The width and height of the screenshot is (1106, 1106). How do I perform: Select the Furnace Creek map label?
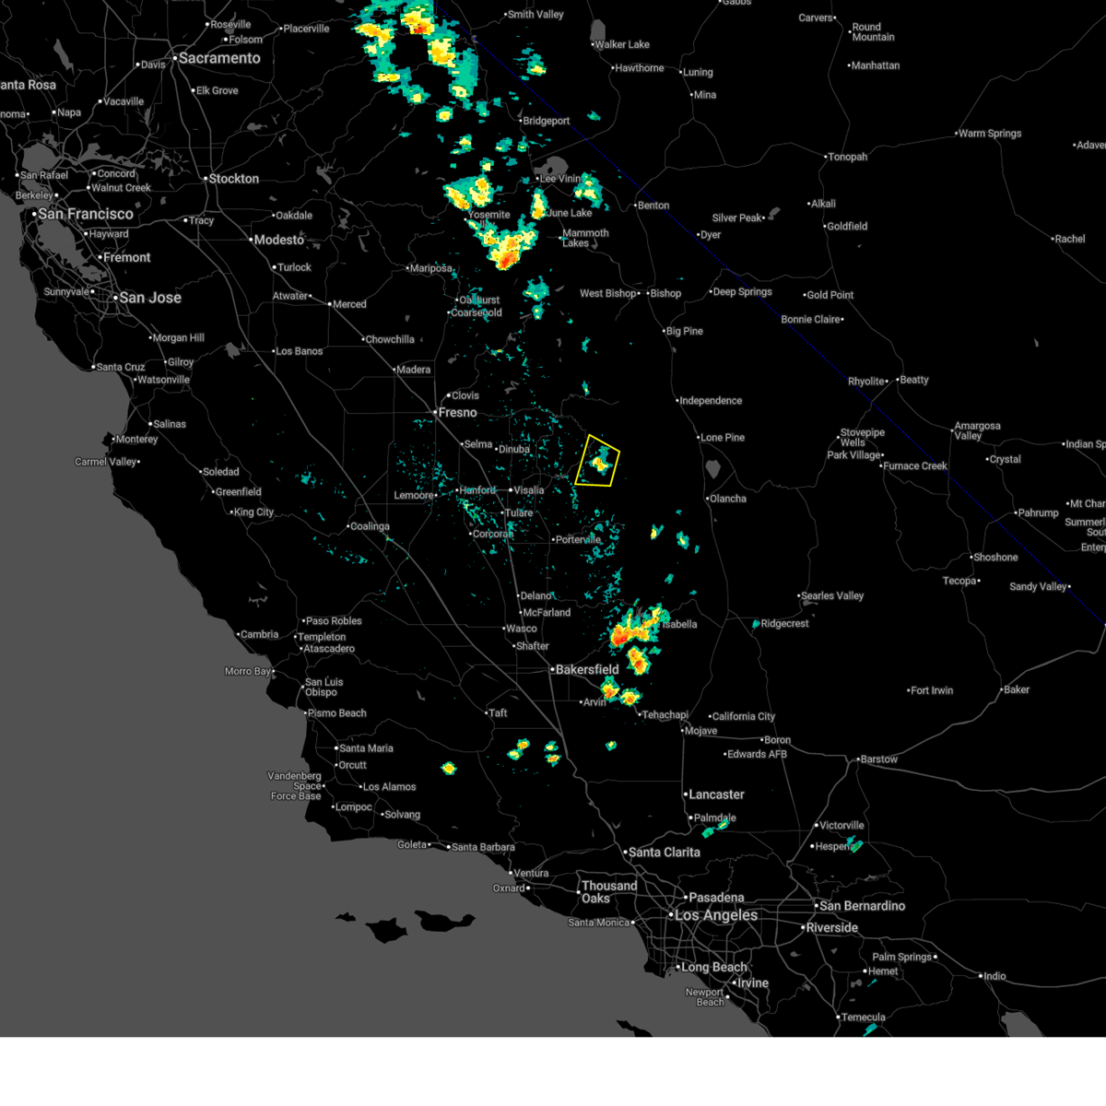coord(915,466)
